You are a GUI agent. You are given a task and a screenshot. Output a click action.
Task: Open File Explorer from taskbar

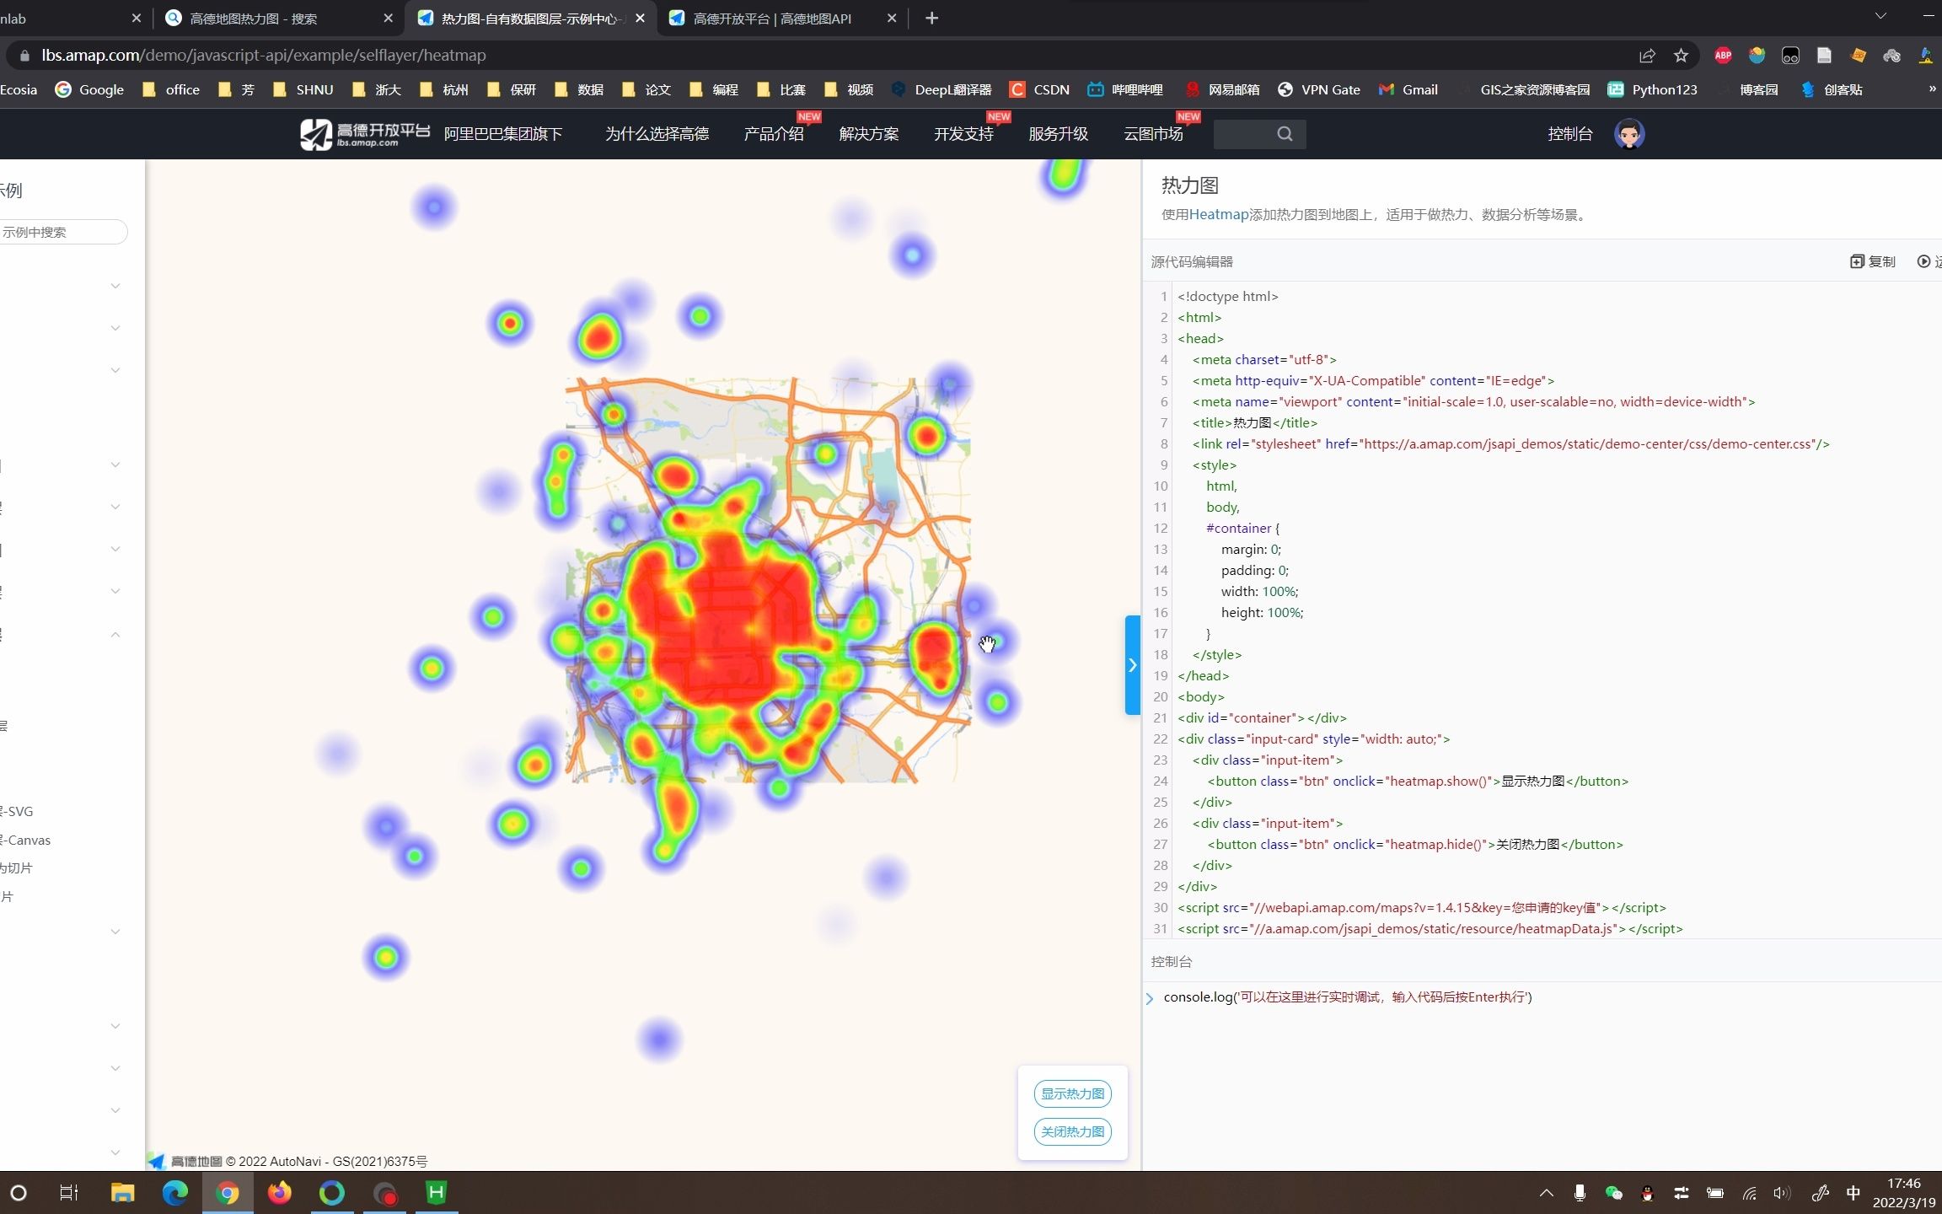(122, 1193)
